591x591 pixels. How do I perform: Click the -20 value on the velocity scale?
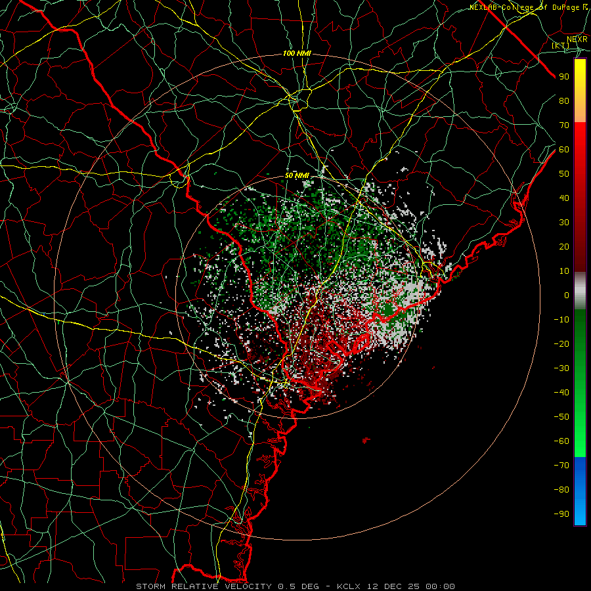point(561,343)
